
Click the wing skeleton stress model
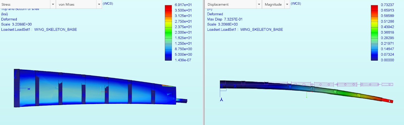click(x=100, y=88)
